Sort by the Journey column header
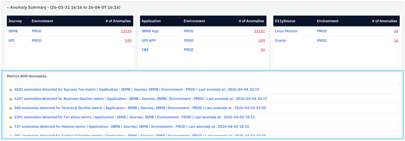 point(15,21)
